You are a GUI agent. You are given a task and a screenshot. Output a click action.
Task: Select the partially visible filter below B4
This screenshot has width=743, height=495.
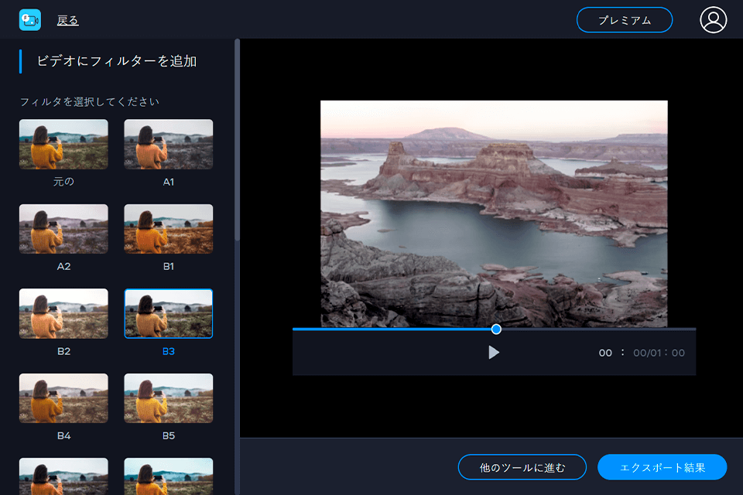[63, 476]
